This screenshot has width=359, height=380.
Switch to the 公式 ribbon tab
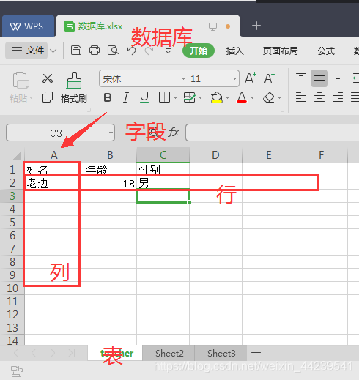[x=326, y=51]
